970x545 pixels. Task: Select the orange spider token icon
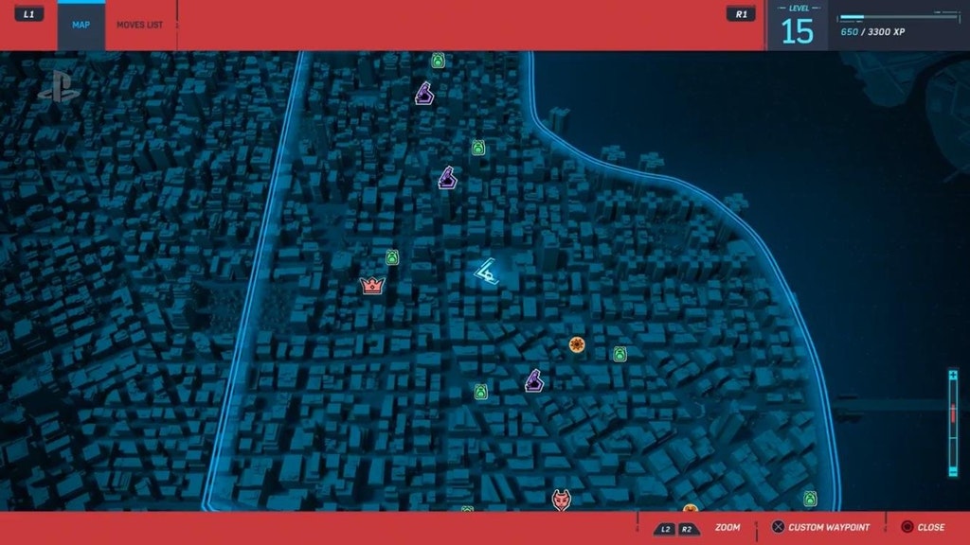pyautogui.click(x=576, y=345)
